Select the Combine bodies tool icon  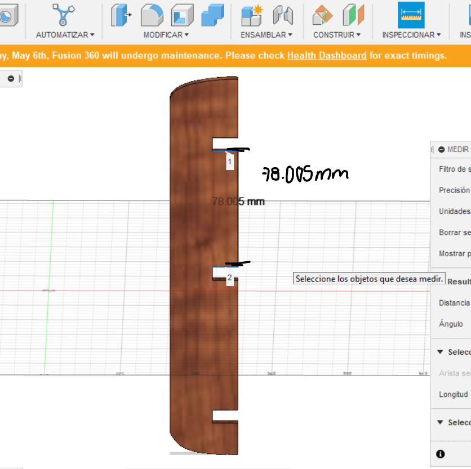(x=212, y=15)
